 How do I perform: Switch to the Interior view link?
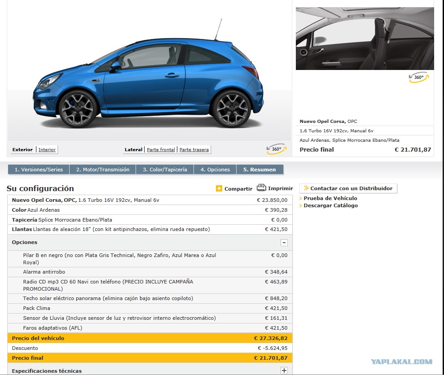[47, 149]
